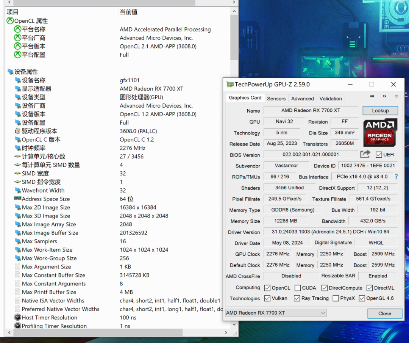The width and height of the screenshot is (409, 343).
Task: Click the value 'AMD Accelerated Parallel Processing'
Action: tap(165, 29)
